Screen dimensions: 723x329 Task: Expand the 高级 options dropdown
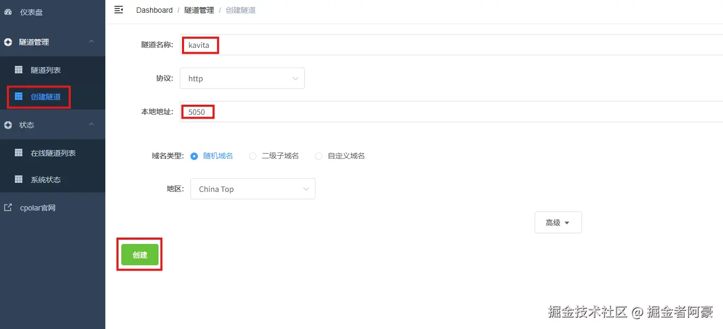[x=558, y=223]
